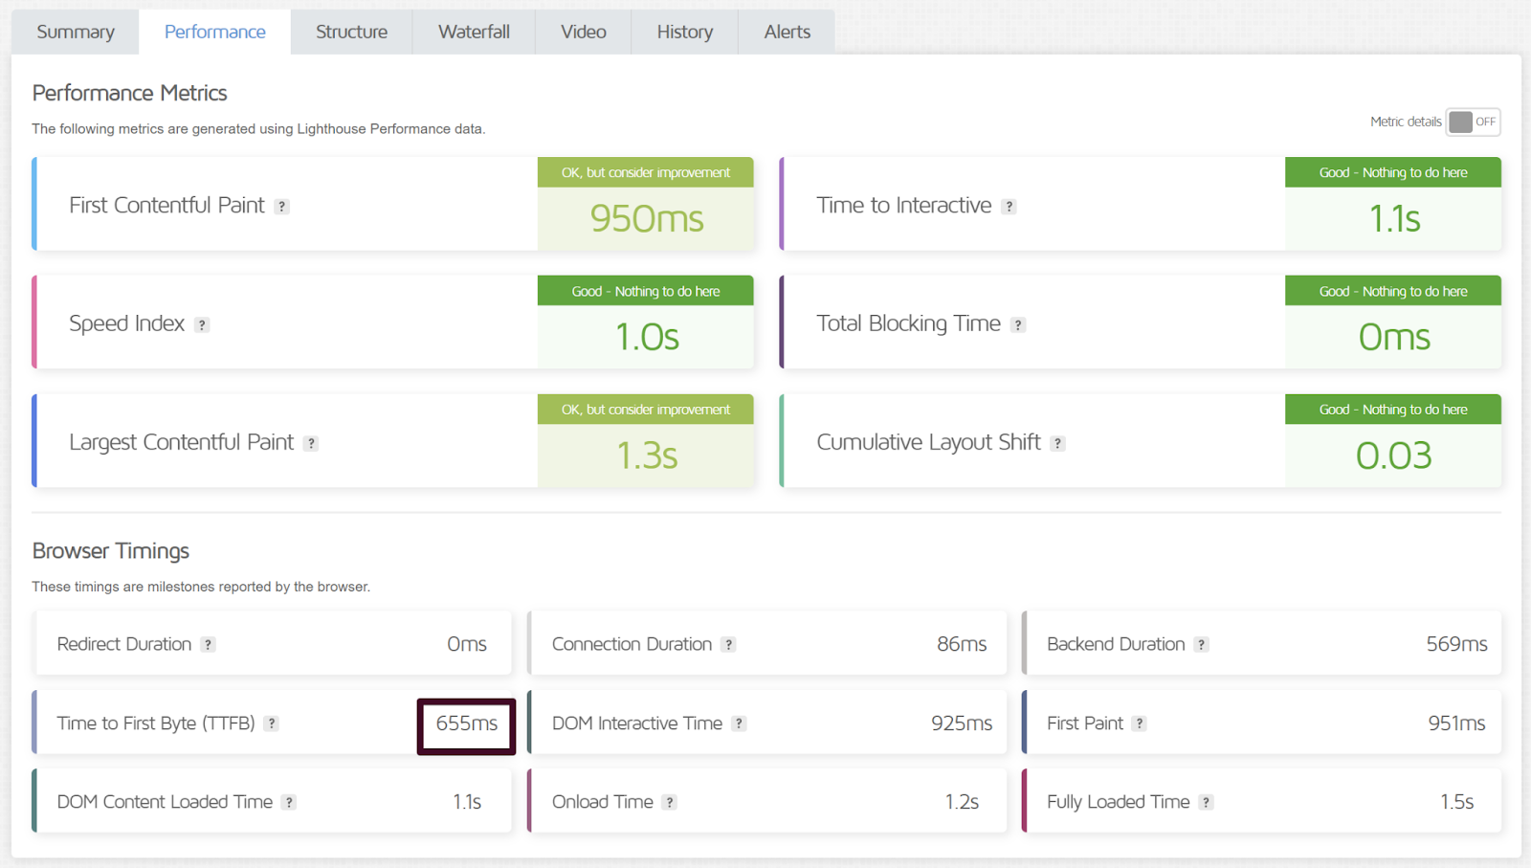Viewport: 1531px width, 868px height.
Task: Click the 1.5s Fully Loaded Time value
Action: 1456,802
